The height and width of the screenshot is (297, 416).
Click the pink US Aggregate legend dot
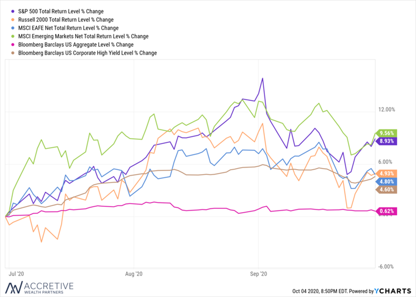click(x=13, y=45)
